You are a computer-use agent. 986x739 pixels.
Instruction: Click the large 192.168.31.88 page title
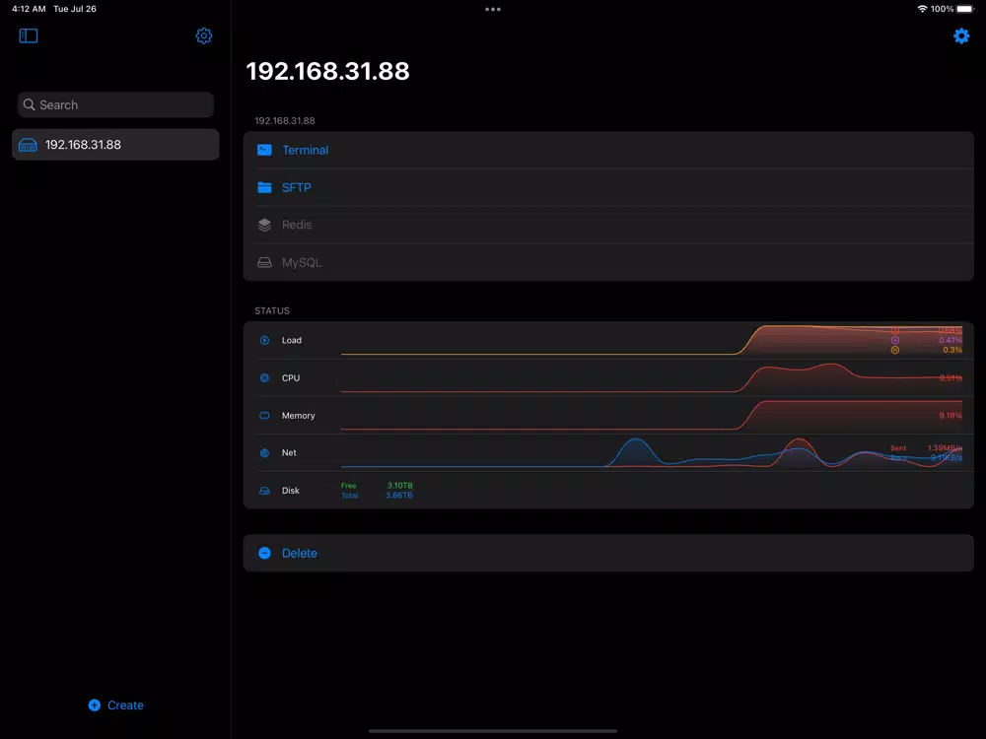point(327,71)
